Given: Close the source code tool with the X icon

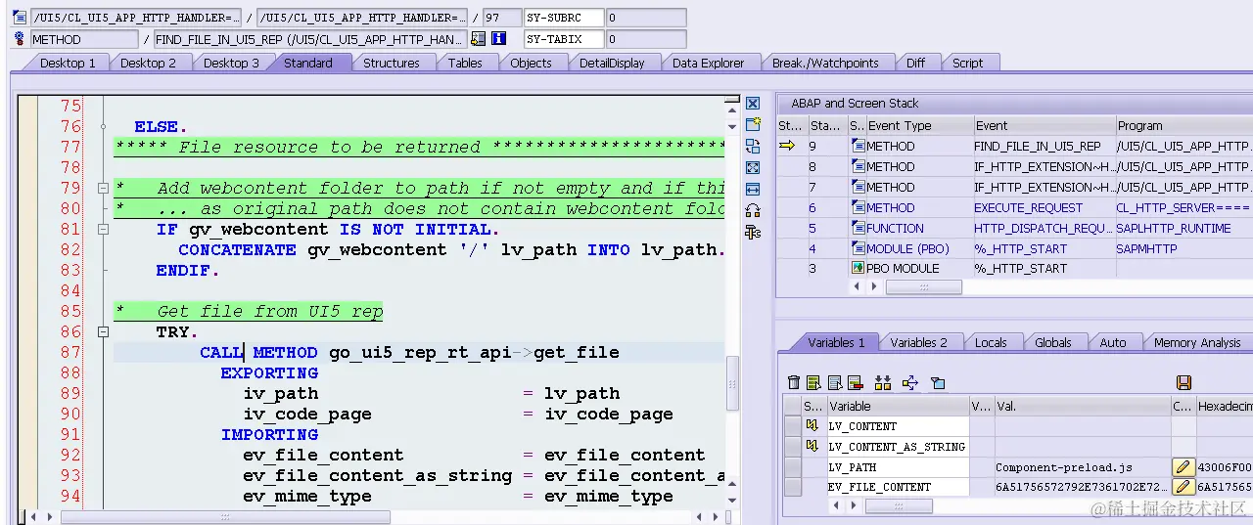Looking at the screenshot, I should tap(753, 104).
